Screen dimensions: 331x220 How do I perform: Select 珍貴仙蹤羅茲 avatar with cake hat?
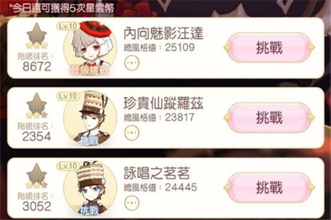pyautogui.click(x=90, y=118)
